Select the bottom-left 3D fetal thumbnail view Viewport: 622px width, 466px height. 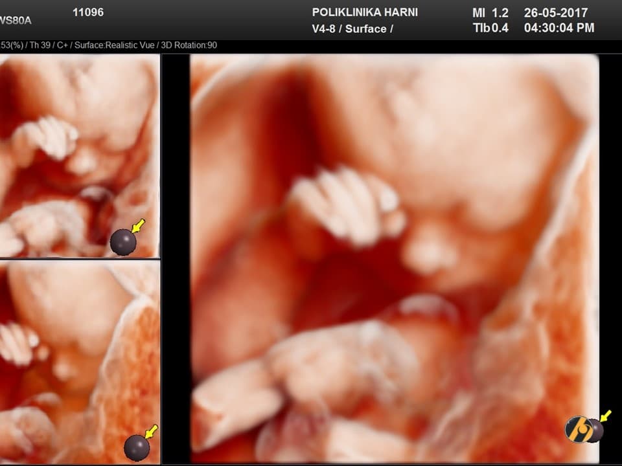pyautogui.click(x=79, y=362)
